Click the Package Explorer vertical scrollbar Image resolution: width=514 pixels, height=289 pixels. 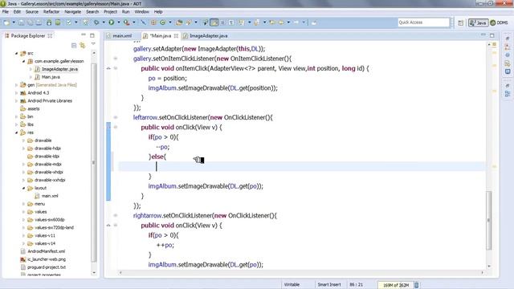pyautogui.click(x=94, y=163)
